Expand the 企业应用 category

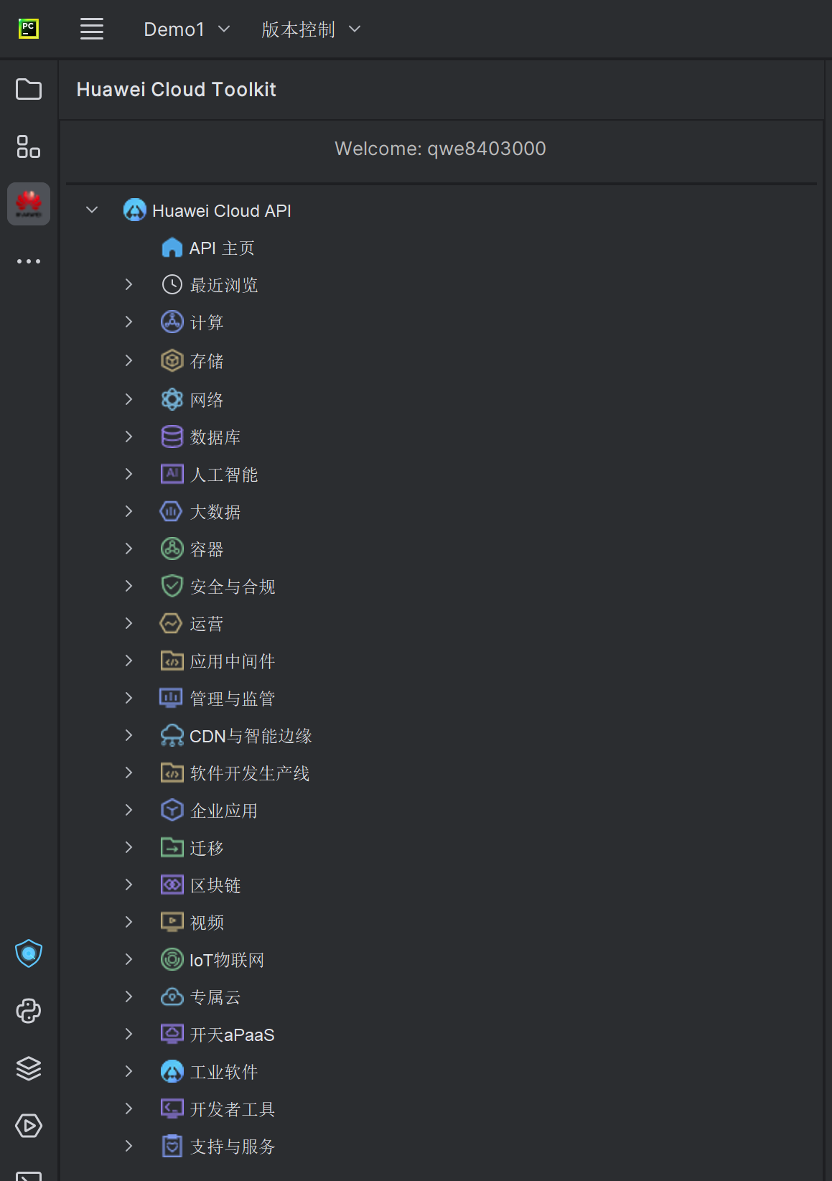(x=128, y=811)
